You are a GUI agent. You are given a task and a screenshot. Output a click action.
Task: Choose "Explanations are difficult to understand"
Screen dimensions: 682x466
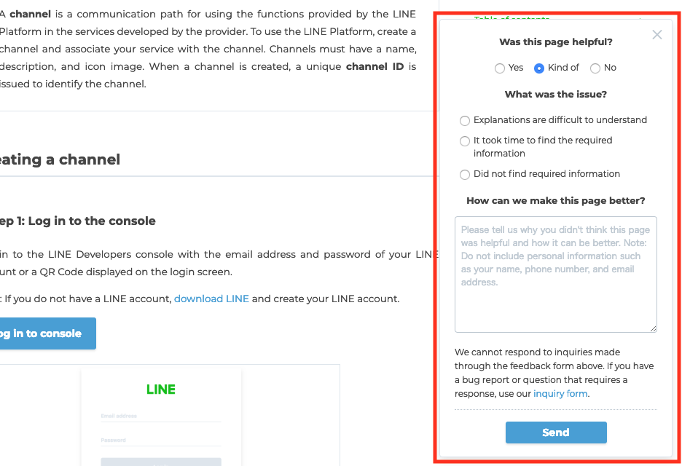465,120
